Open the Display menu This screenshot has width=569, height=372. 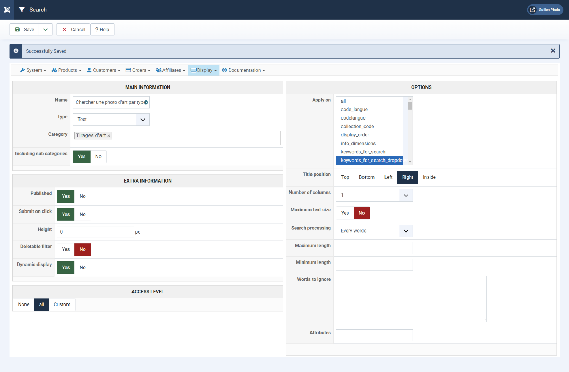coord(203,70)
